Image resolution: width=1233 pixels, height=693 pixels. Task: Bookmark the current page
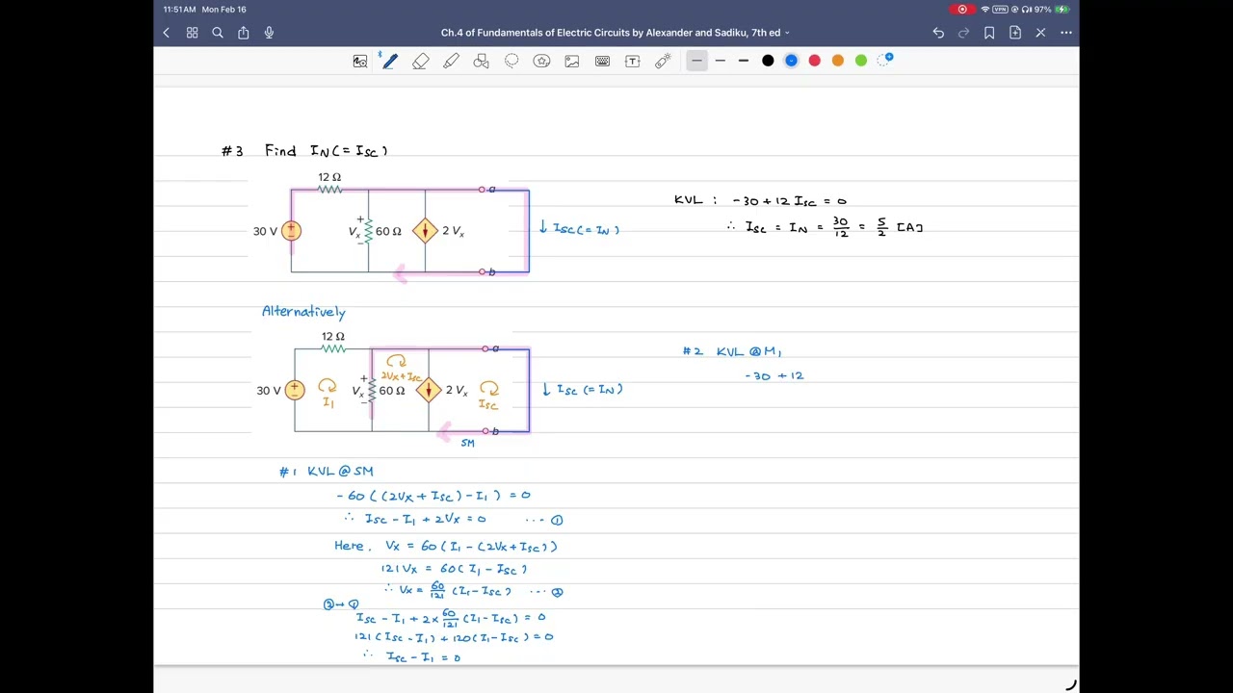click(989, 33)
